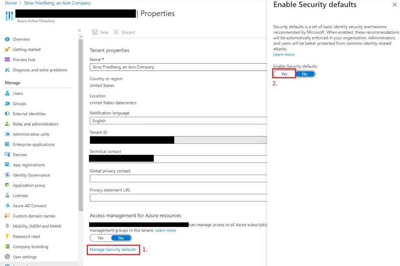Image resolution: width=400 pixels, height=266 pixels.
Task: Collapse the left navigation pane
Action: [80, 31]
